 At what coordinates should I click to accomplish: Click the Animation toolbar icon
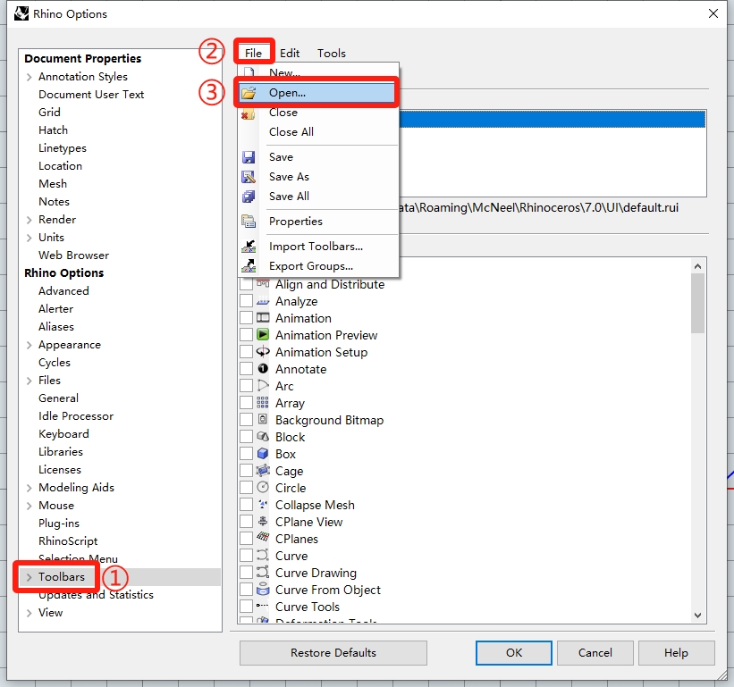click(x=263, y=318)
